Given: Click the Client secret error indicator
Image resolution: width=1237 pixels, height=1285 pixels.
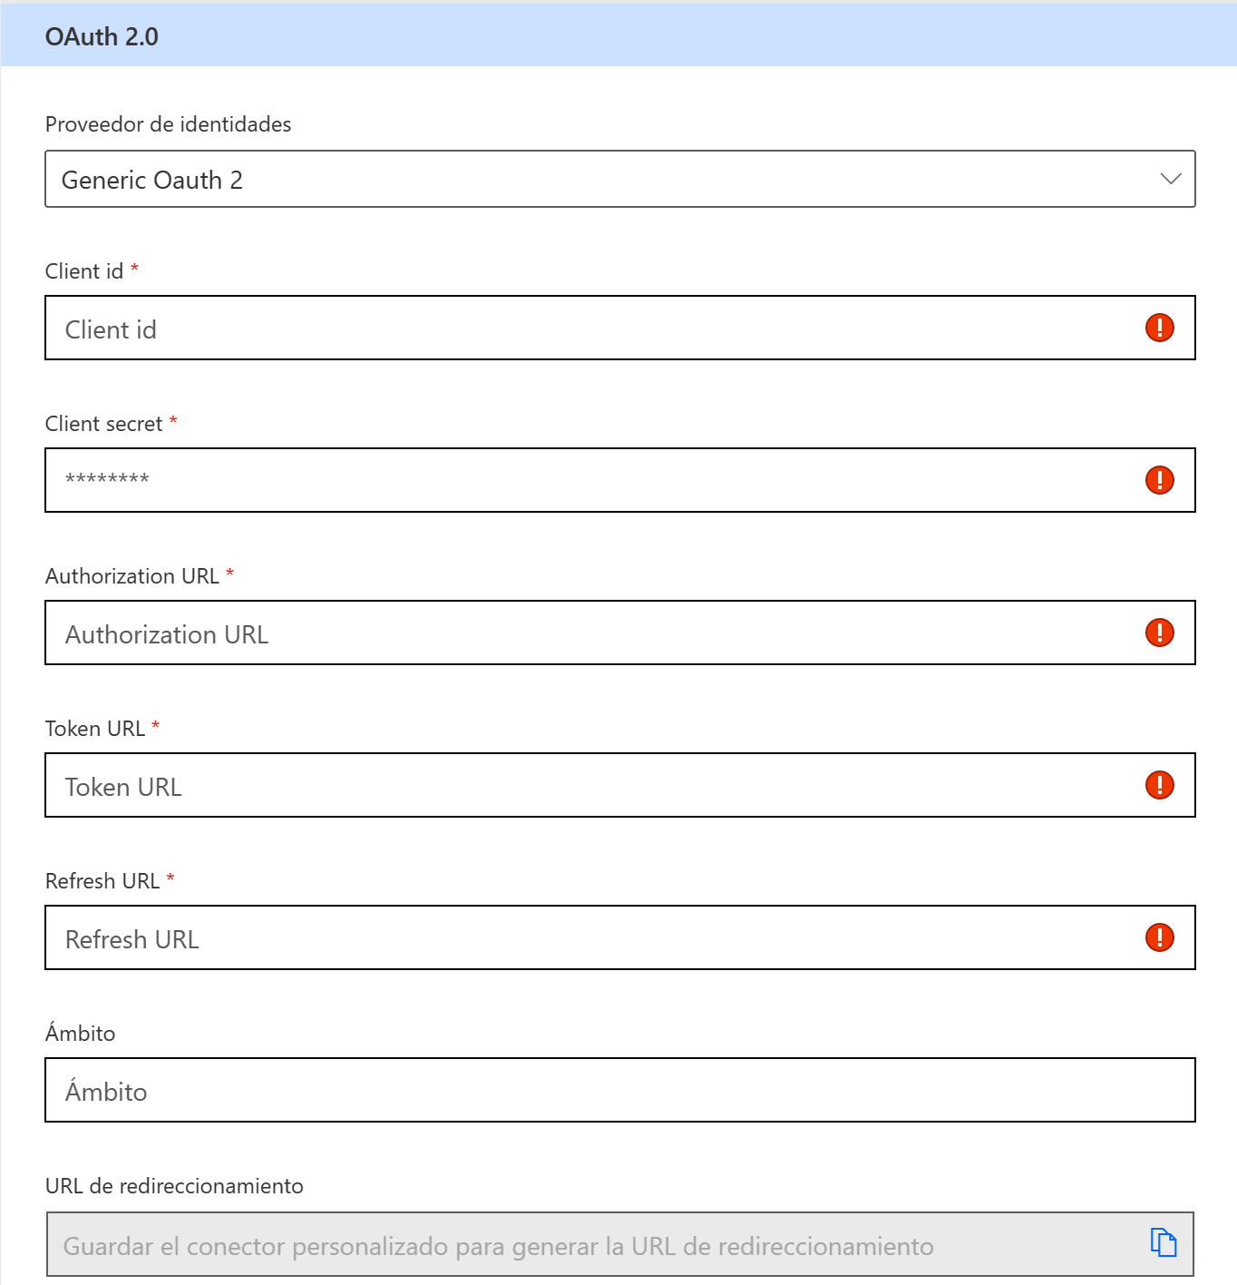Looking at the screenshot, I should tap(1159, 480).
